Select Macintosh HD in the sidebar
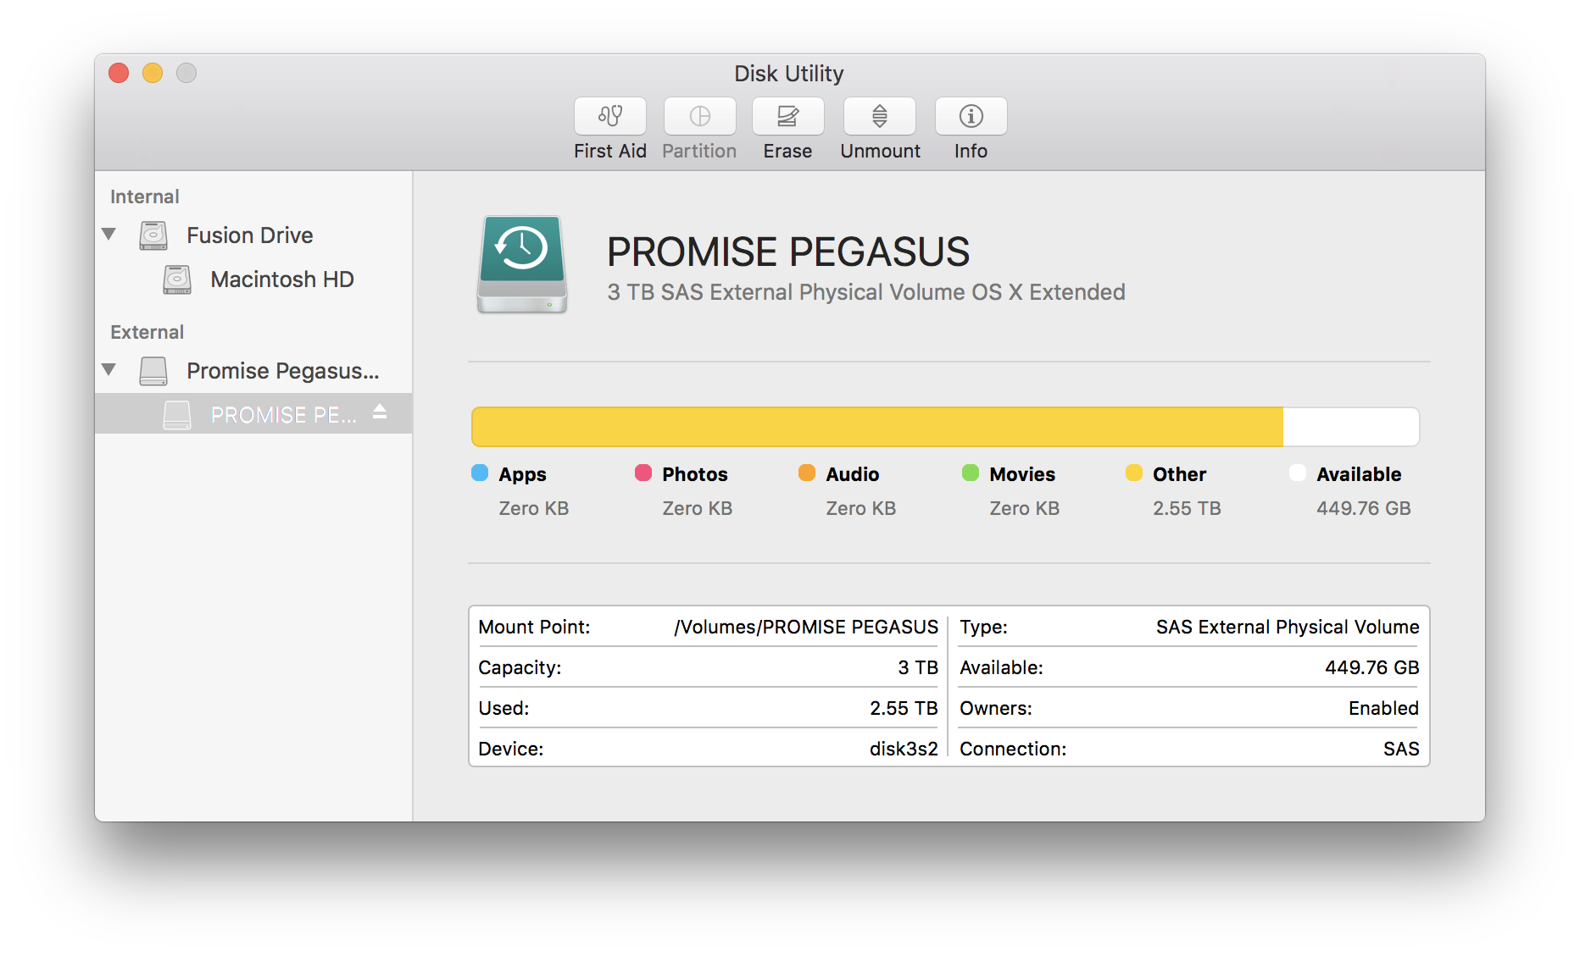Viewport: 1580px width, 957px height. tap(281, 279)
